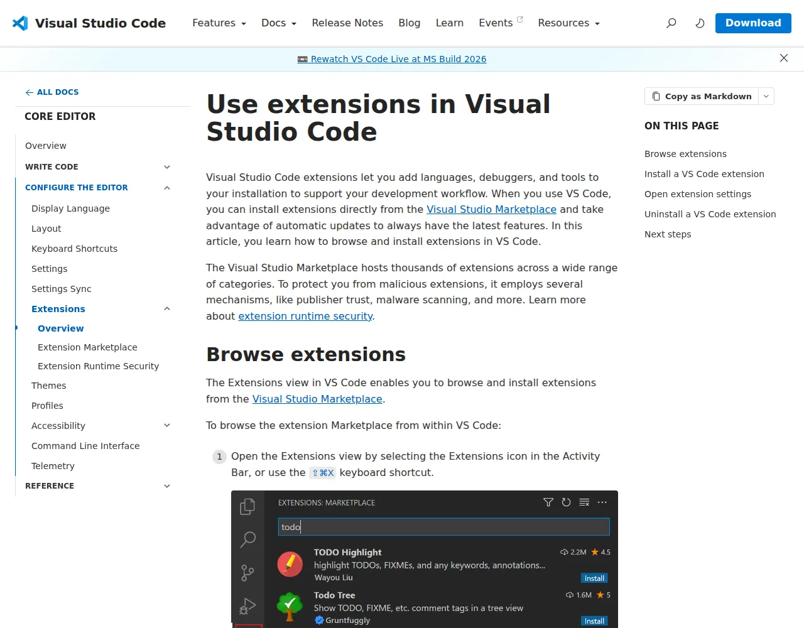Jump to Open extension settings
The width and height of the screenshot is (804, 628).
[698, 194]
